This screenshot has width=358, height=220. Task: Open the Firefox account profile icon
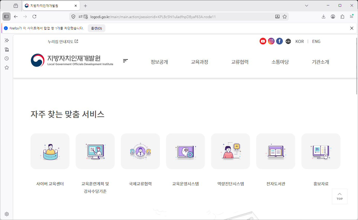pyautogui.click(x=333, y=17)
